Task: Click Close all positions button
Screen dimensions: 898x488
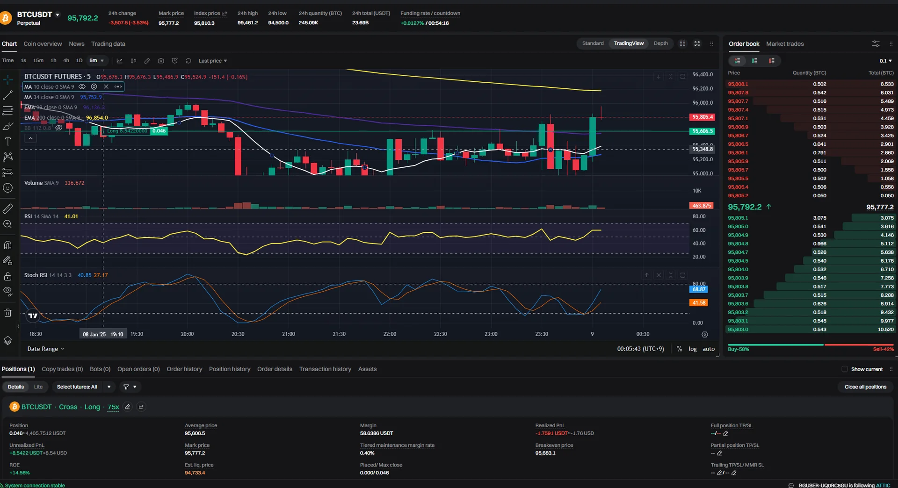Action: (x=865, y=387)
